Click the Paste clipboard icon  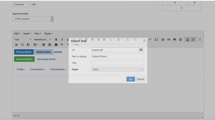pos(28,45)
